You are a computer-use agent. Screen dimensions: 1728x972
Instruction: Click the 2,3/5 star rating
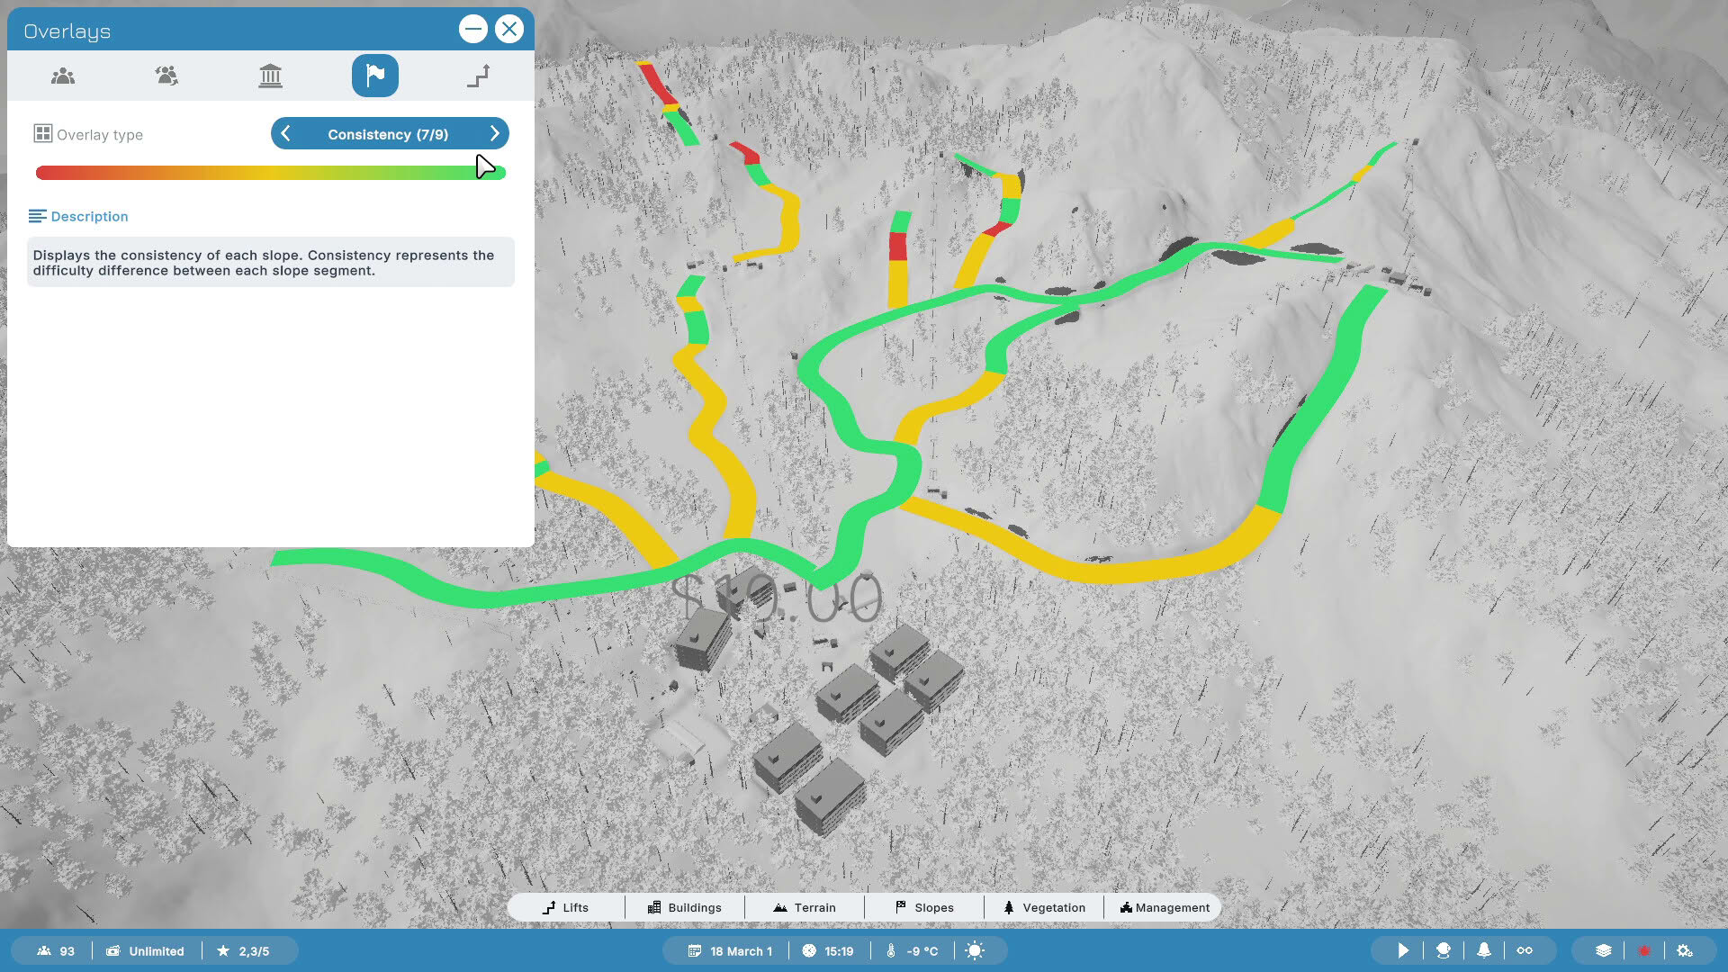click(243, 951)
